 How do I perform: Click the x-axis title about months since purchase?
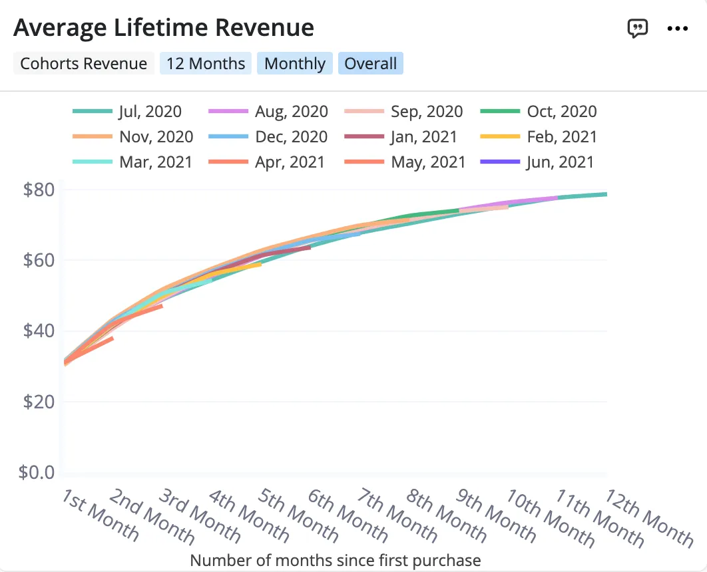336,560
